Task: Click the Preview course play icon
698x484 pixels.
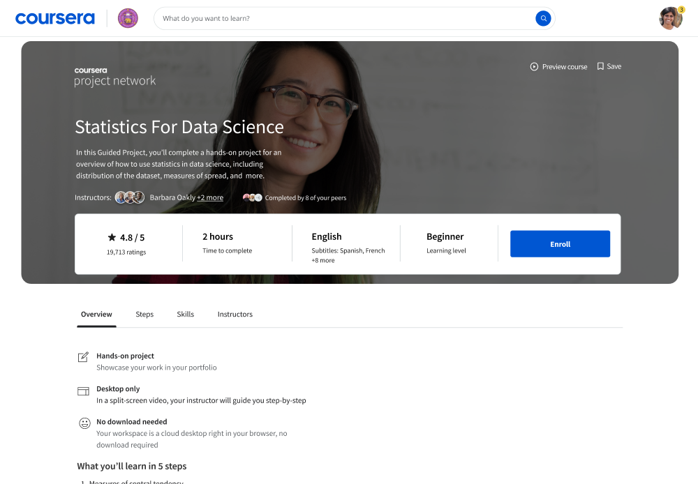Action: [534, 67]
